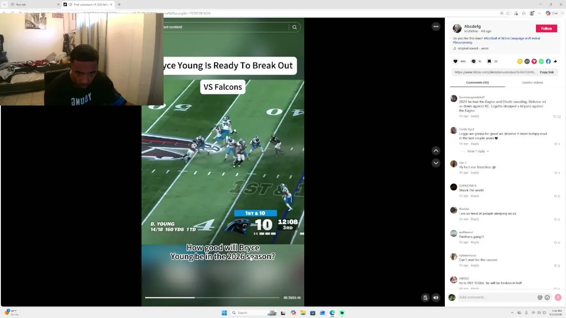Open the Windows Start menu
The image size is (566, 318).
(224, 313)
